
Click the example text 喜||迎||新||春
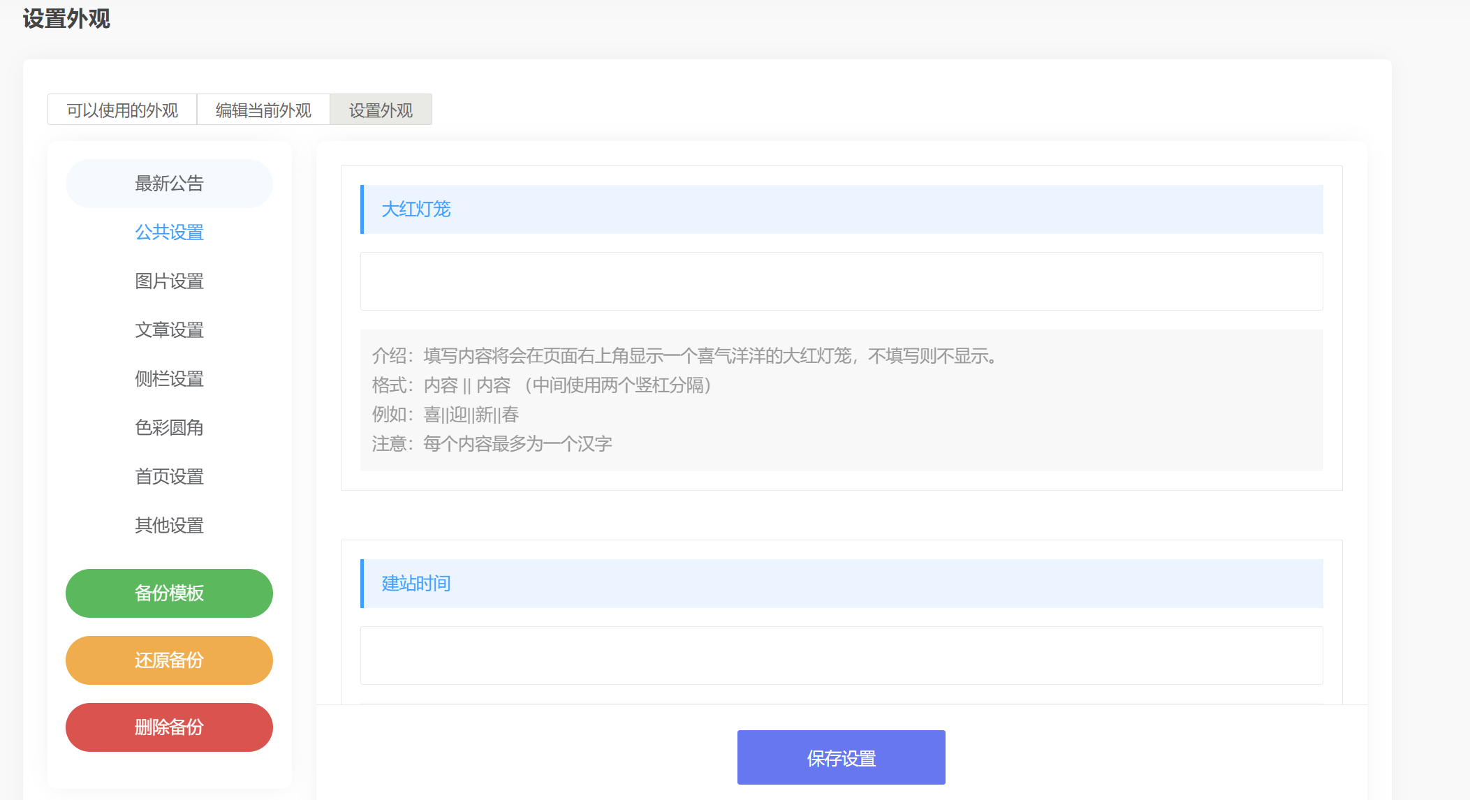[x=471, y=415]
